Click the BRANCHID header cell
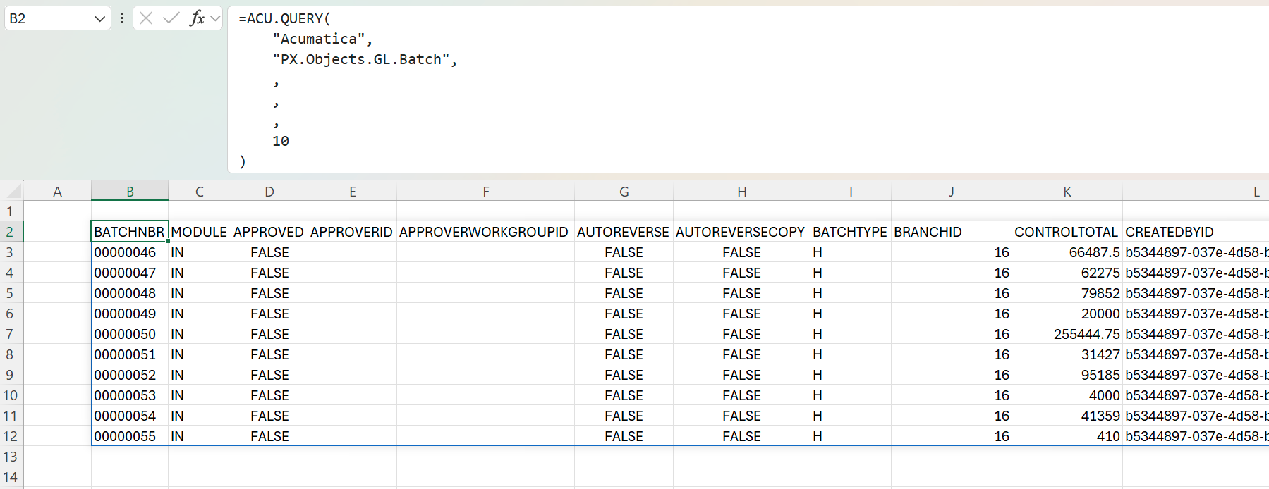 tap(952, 232)
